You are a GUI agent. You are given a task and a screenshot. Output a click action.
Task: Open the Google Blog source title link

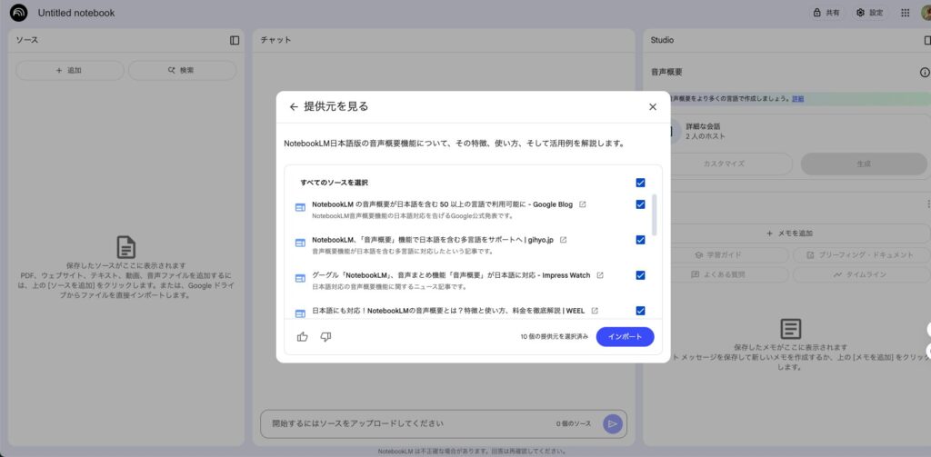[x=443, y=204]
